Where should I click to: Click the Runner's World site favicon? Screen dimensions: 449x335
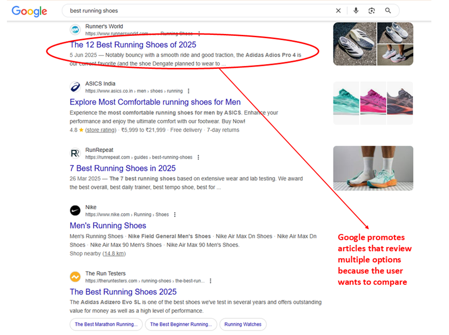[75, 30]
